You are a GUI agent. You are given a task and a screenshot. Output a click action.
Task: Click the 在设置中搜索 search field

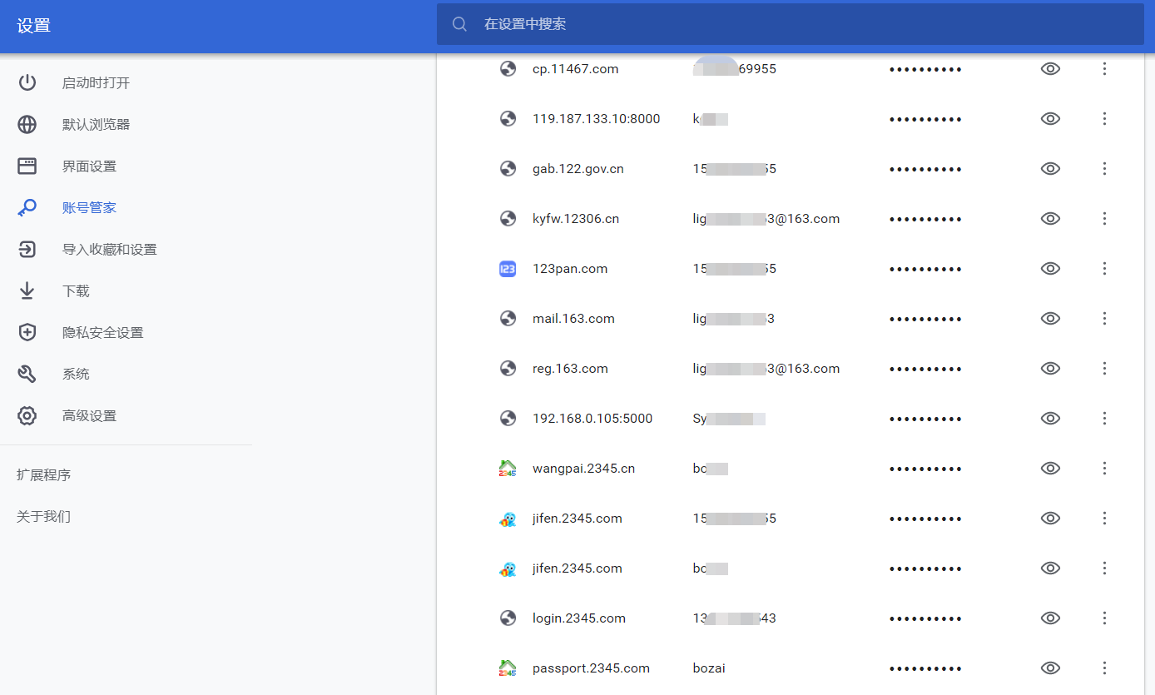791,24
